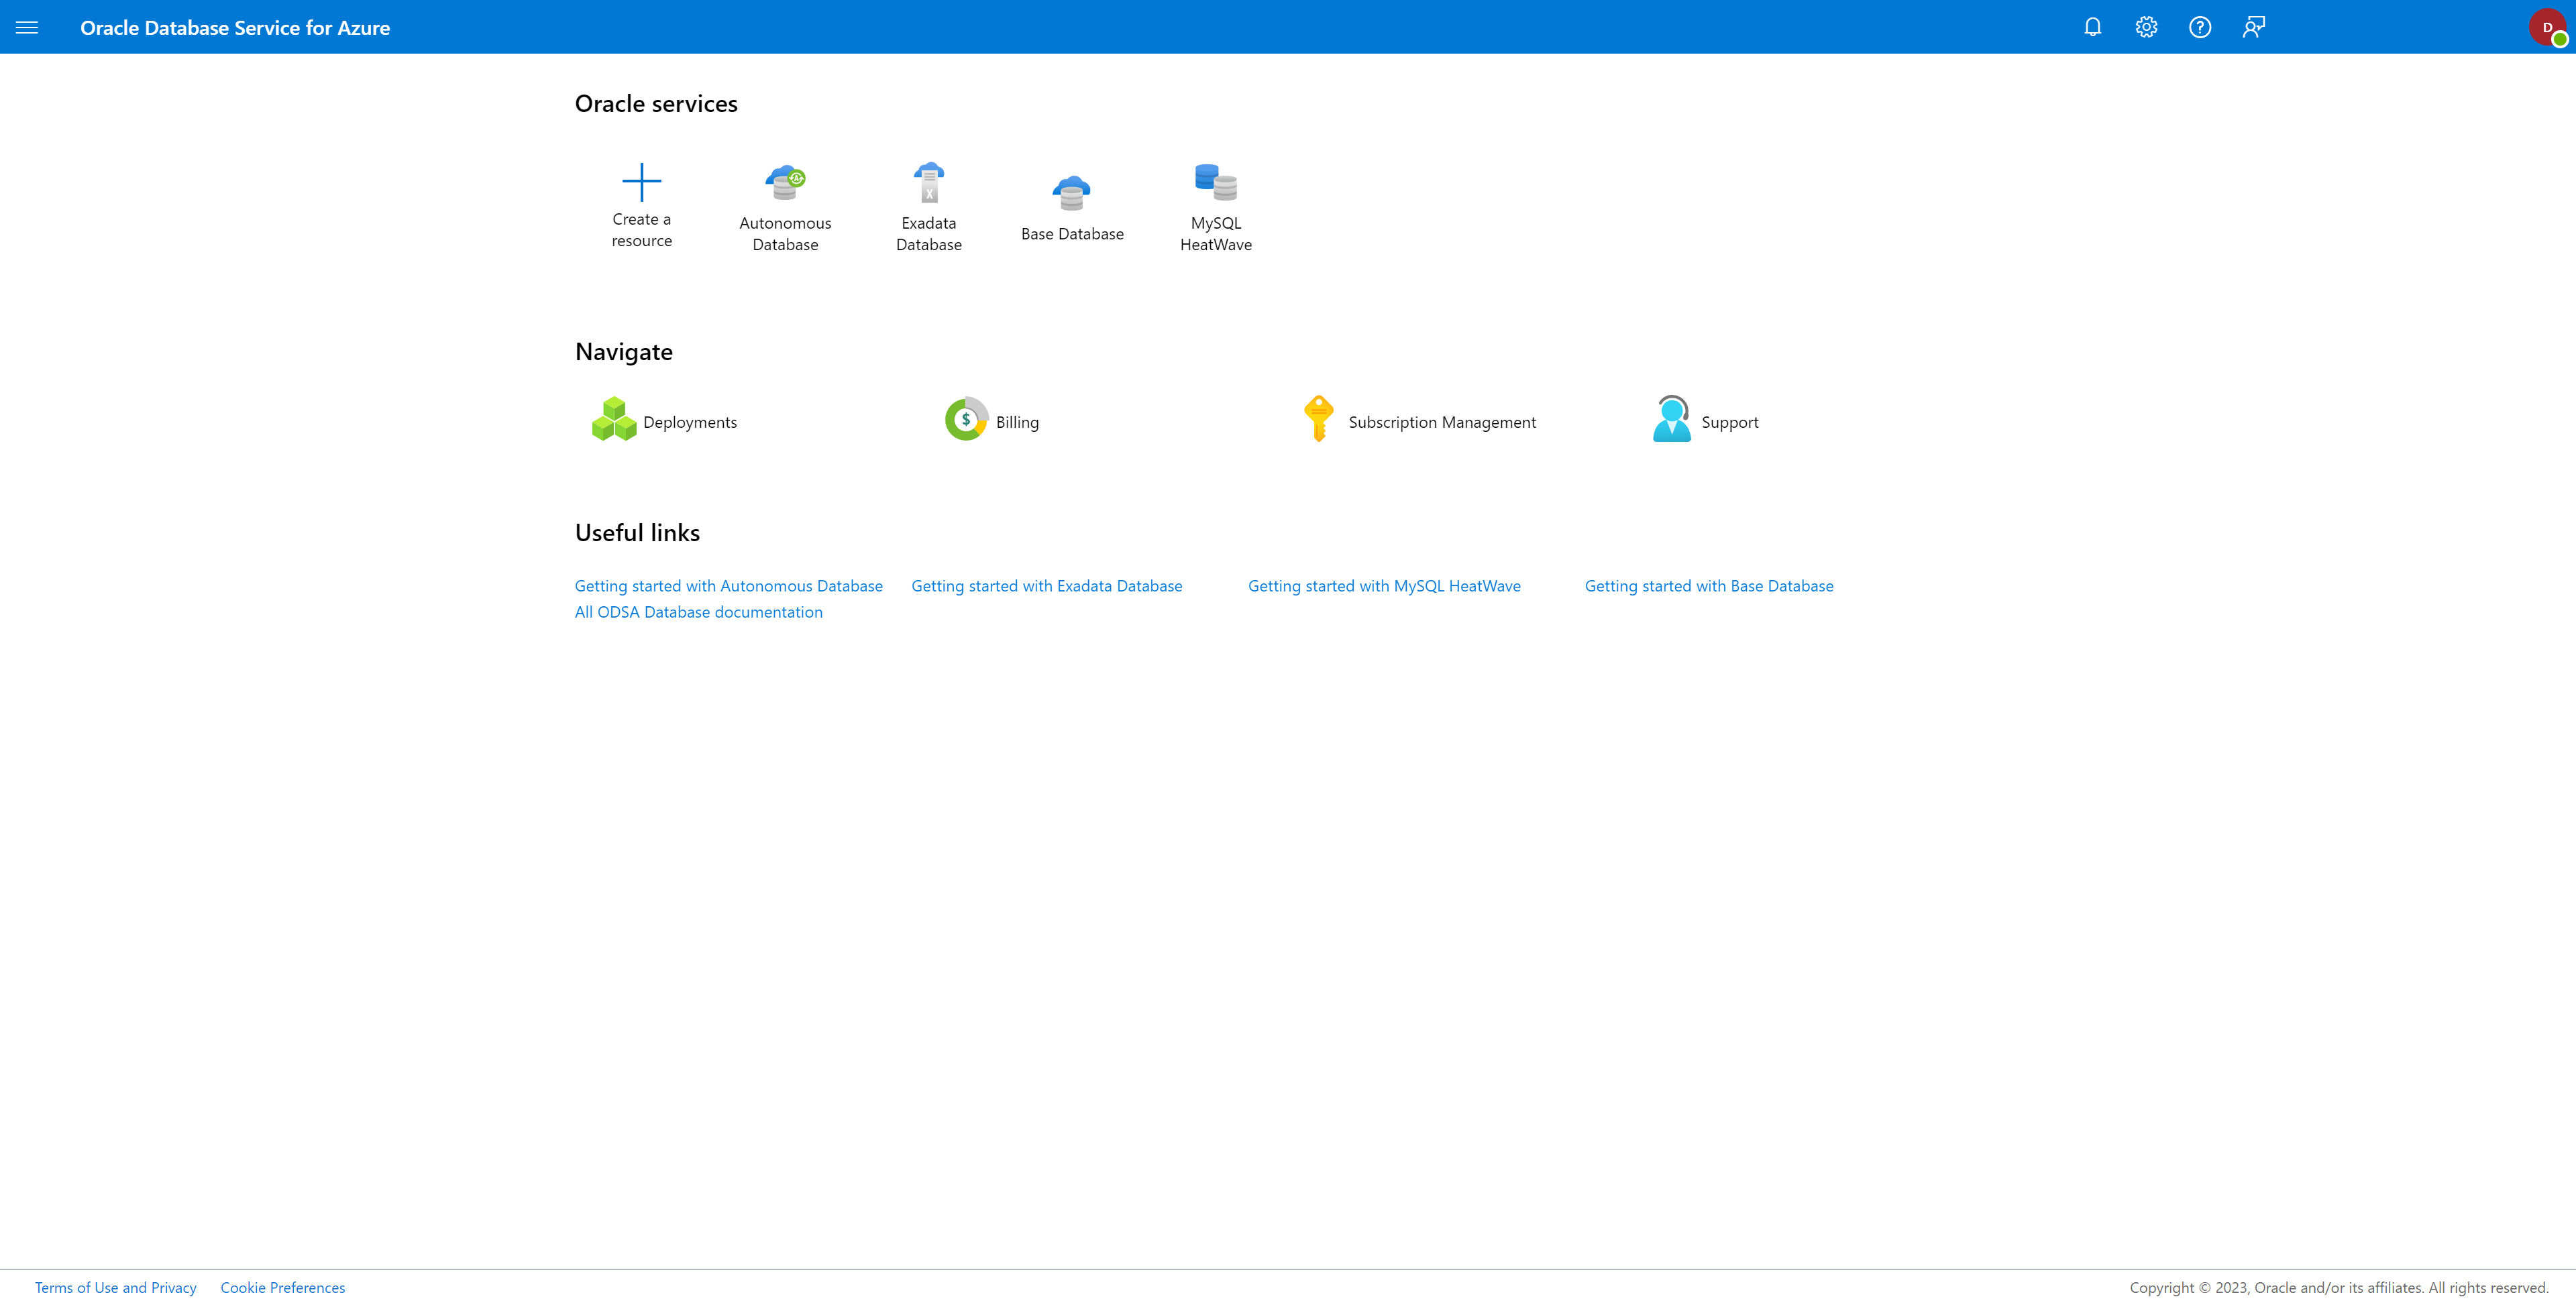Viewport: 2576px width, 1309px height.
Task: Open the MySQL HeatWave service icon
Action: [1216, 182]
